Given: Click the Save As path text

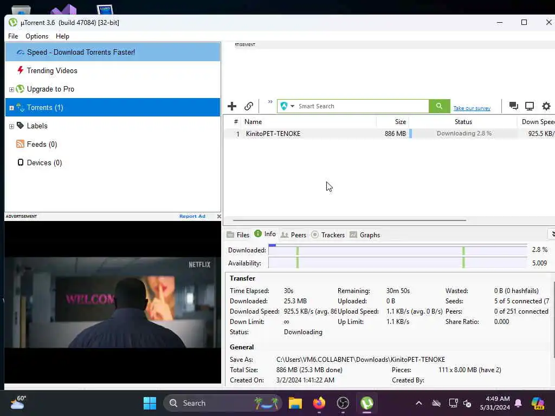Looking at the screenshot, I should click(360, 360).
